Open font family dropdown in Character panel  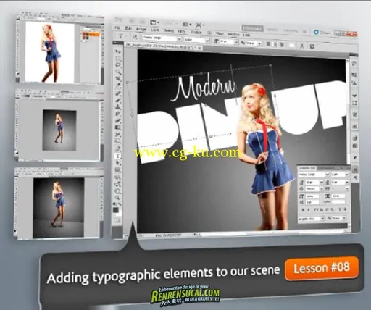328,175
